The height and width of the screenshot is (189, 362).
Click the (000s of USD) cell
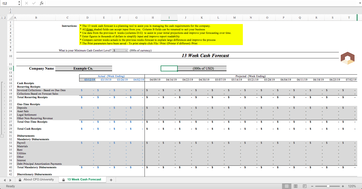pyautogui.click(x=202, y=68)
